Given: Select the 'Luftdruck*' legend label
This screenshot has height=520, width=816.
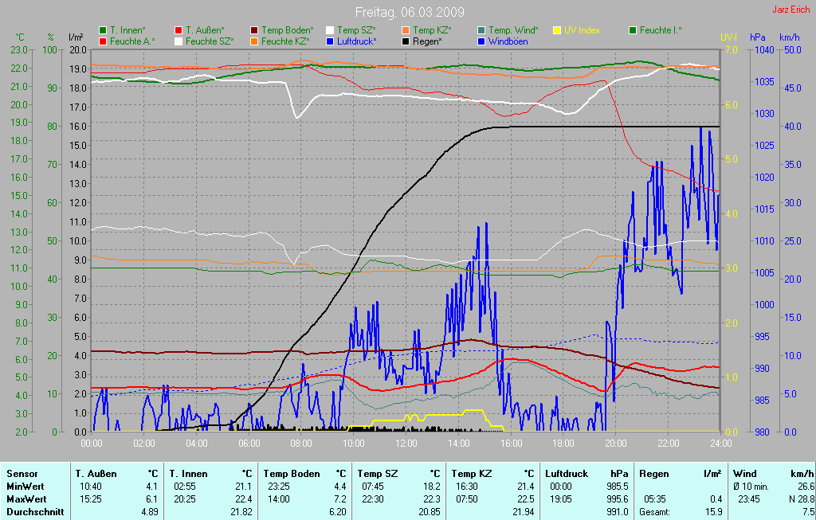Looking at the screenshot, I should (357, 41).
